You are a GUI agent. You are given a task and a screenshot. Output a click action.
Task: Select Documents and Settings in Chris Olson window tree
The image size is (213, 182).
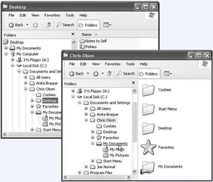tap(107, 103)
